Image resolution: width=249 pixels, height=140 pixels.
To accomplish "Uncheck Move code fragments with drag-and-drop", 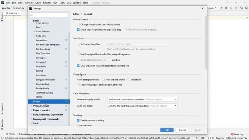I will pos(78,30).
